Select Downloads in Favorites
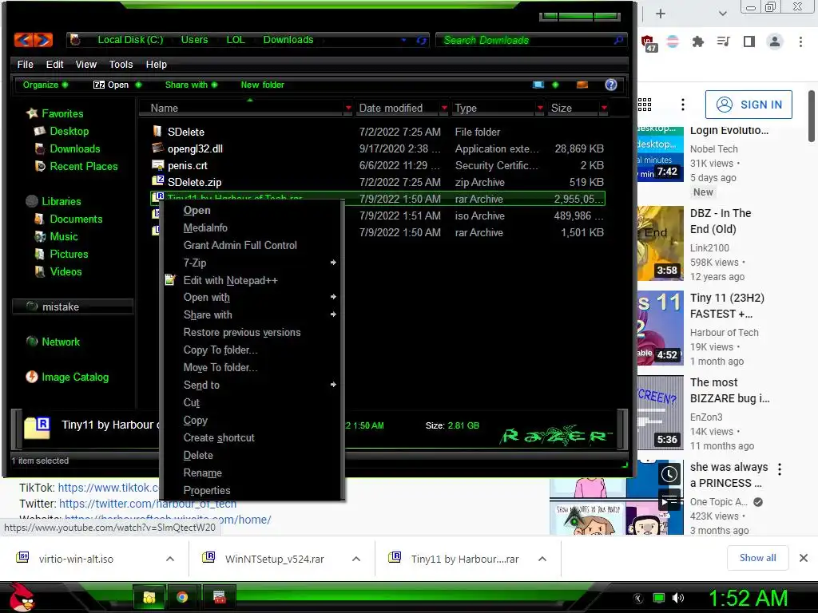818x613 pixels. point(74,148)
